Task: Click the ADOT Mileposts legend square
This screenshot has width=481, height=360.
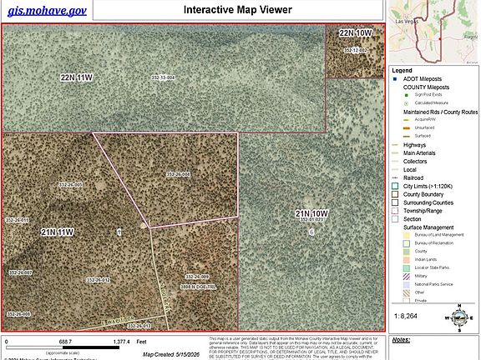Action: [395, 79]
